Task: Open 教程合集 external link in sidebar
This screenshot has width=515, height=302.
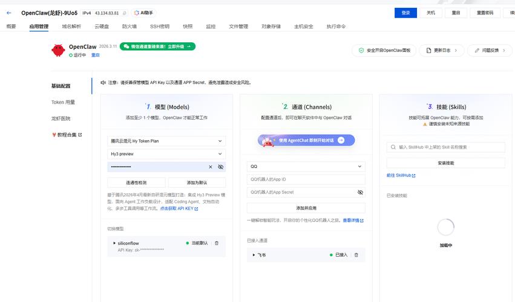Action: pos(67,135)
